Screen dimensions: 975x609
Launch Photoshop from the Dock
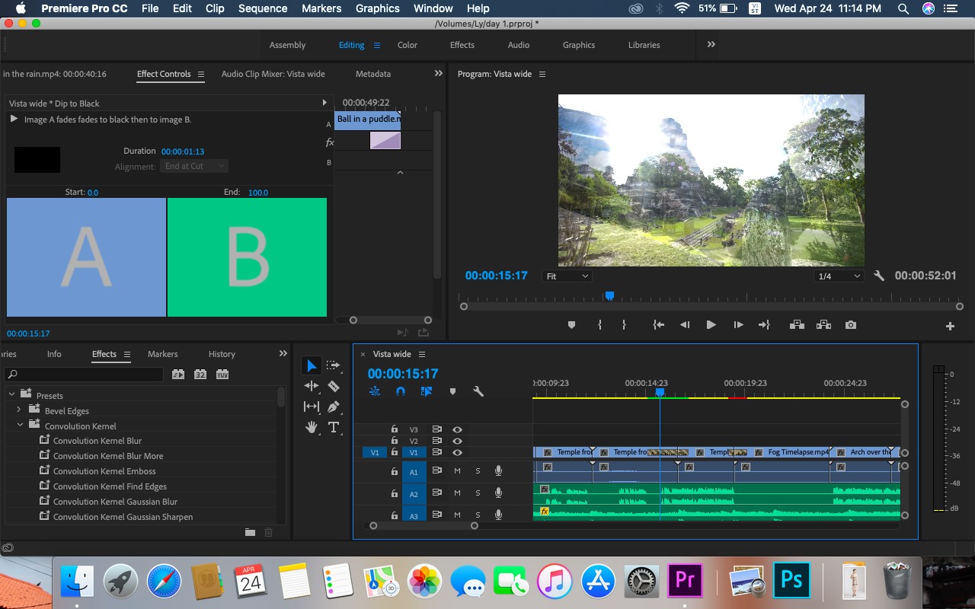click(791, 581)
